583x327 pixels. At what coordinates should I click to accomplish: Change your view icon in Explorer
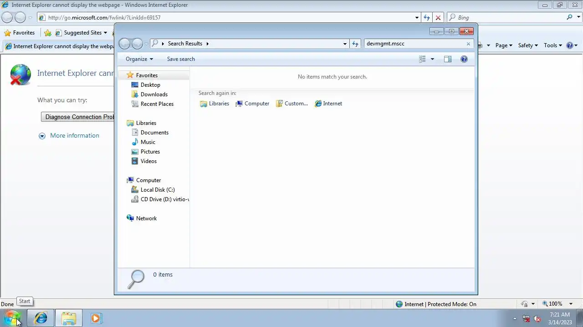point(422,59)
